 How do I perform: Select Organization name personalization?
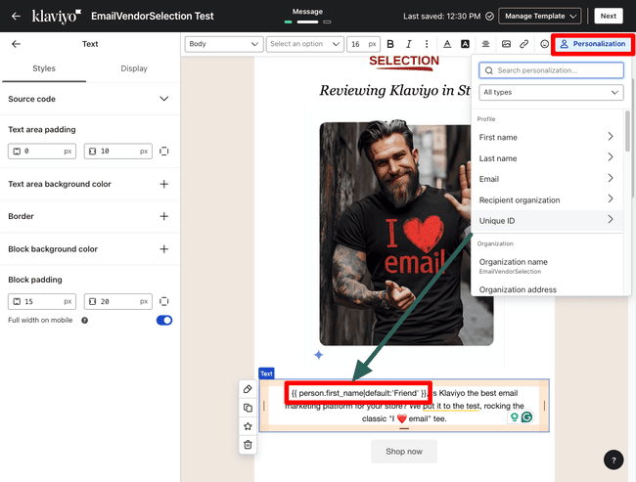point(547,266)
